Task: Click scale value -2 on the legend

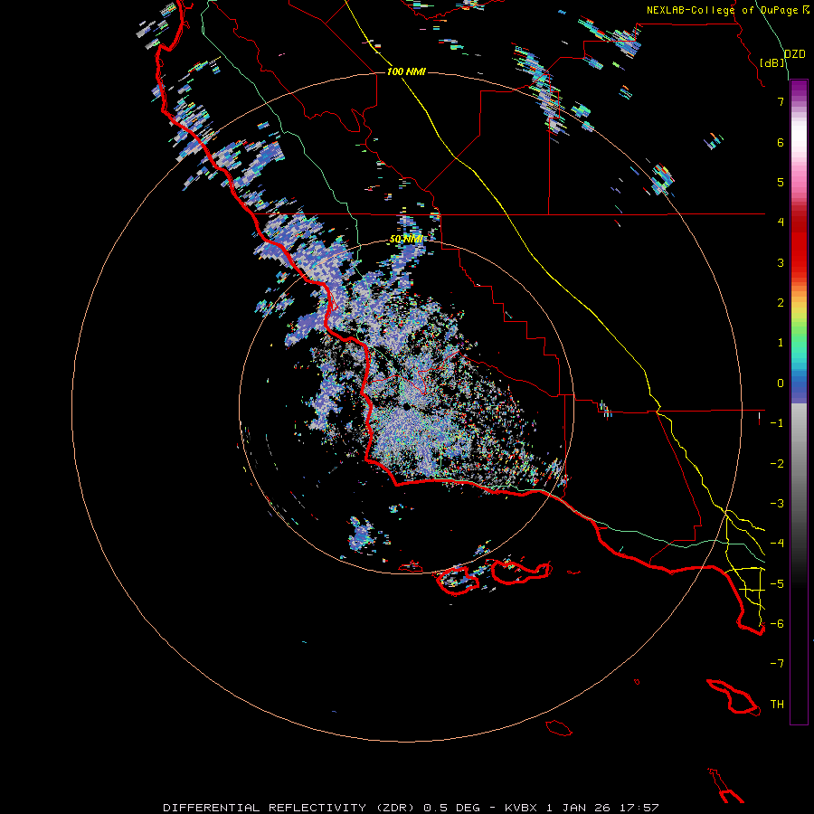Action: [777, 464]
